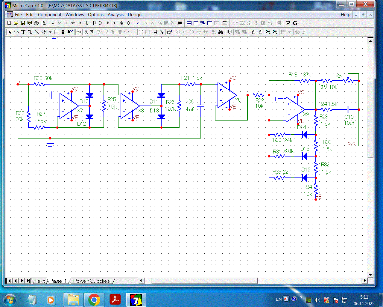Toggle attribute text R1 display

pyautogui.click(x=86, y=32)
